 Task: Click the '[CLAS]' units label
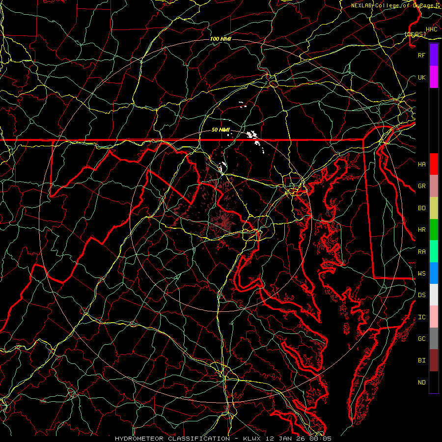pyautogui.click(x=415, y=34)
